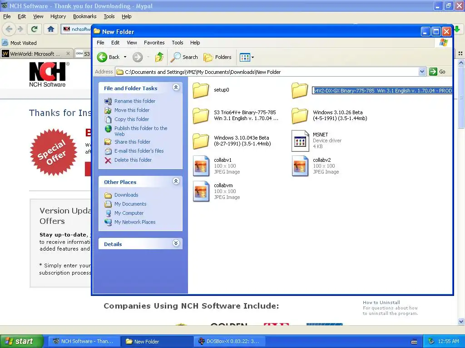Open My Documents under Other Places
The image size is (465, 348).
[x=130, y=204]
